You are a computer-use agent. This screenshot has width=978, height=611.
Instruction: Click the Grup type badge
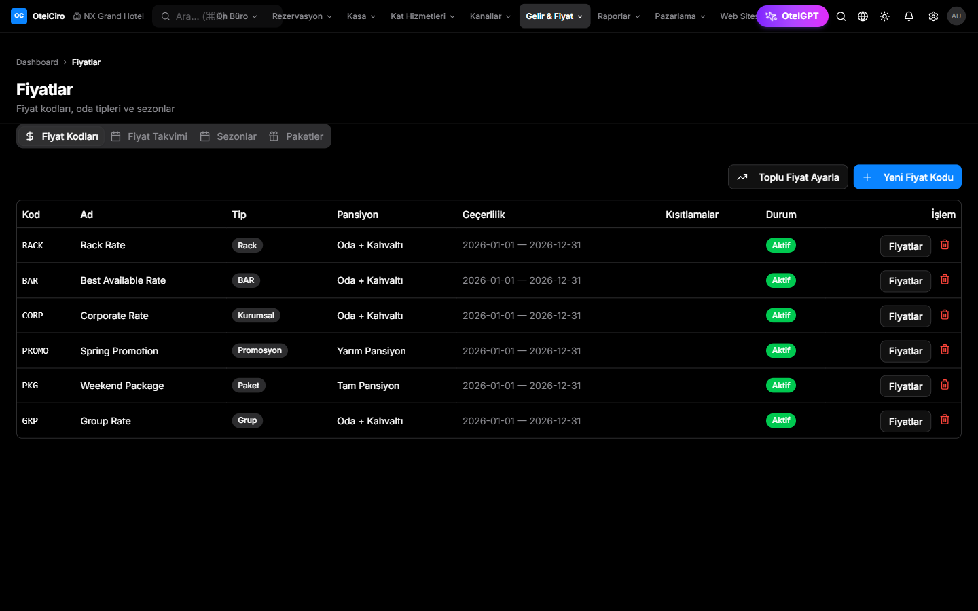point(247,420)
